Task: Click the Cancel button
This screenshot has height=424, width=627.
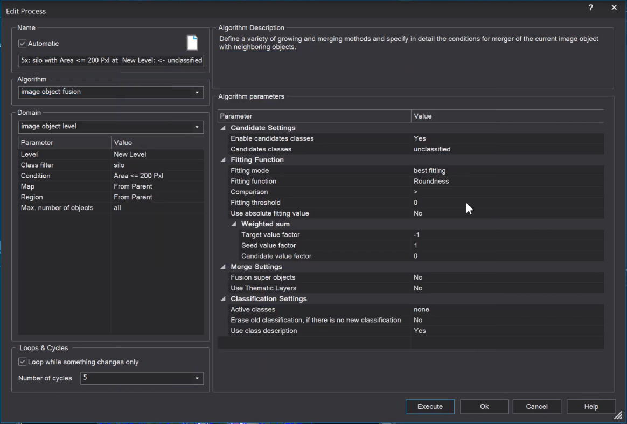Action: point(537,407)
